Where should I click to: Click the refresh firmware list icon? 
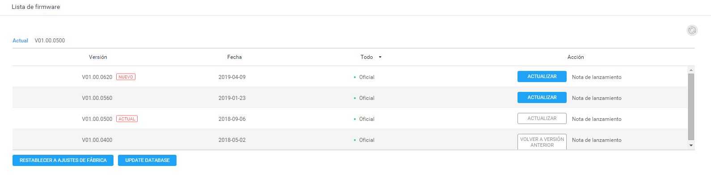692,30
